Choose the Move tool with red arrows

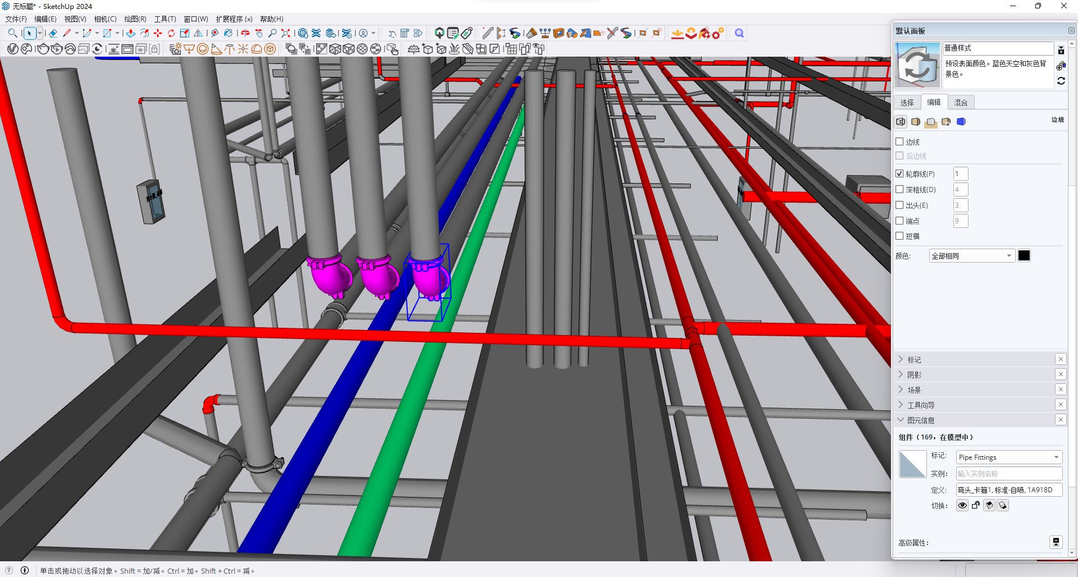(x=158, y=34)
